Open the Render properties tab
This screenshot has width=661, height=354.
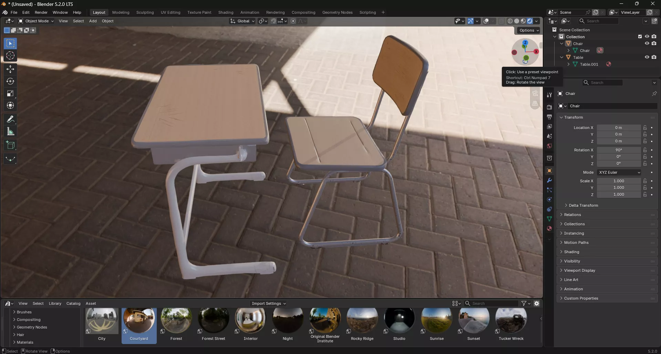click(549, 107)
